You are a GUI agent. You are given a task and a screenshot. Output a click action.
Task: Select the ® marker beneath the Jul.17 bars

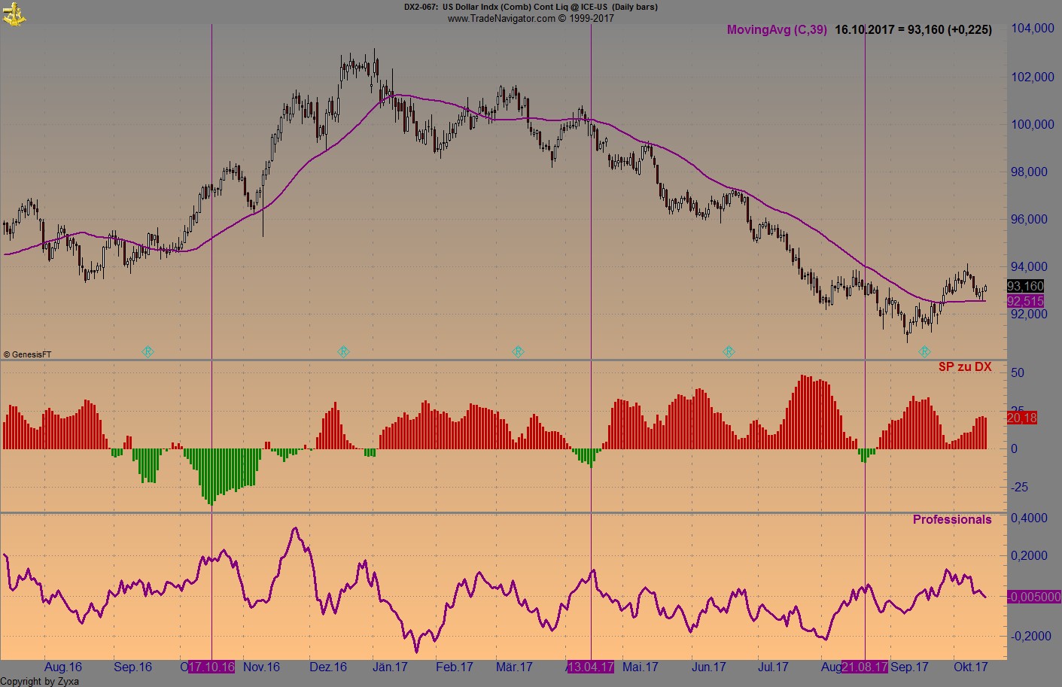pyautogui.click(x=729, y=351)
